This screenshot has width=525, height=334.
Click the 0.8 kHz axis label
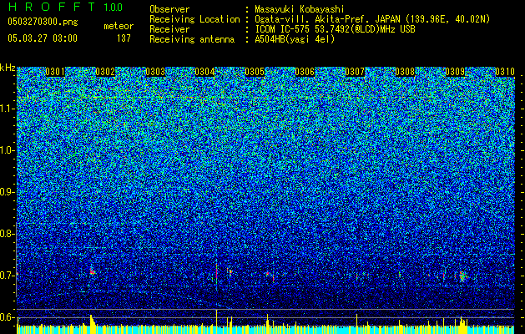[8, 234]
